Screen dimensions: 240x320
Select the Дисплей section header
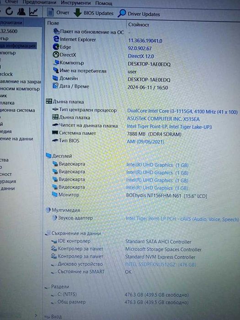click(x=62, y=156)
